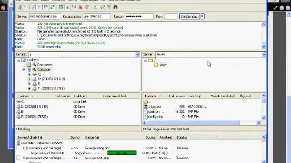The width and height of the screenshot is (291, 163).
Task: Open the Kiirühendus history dropdown arrow
Action: point(202,16)
